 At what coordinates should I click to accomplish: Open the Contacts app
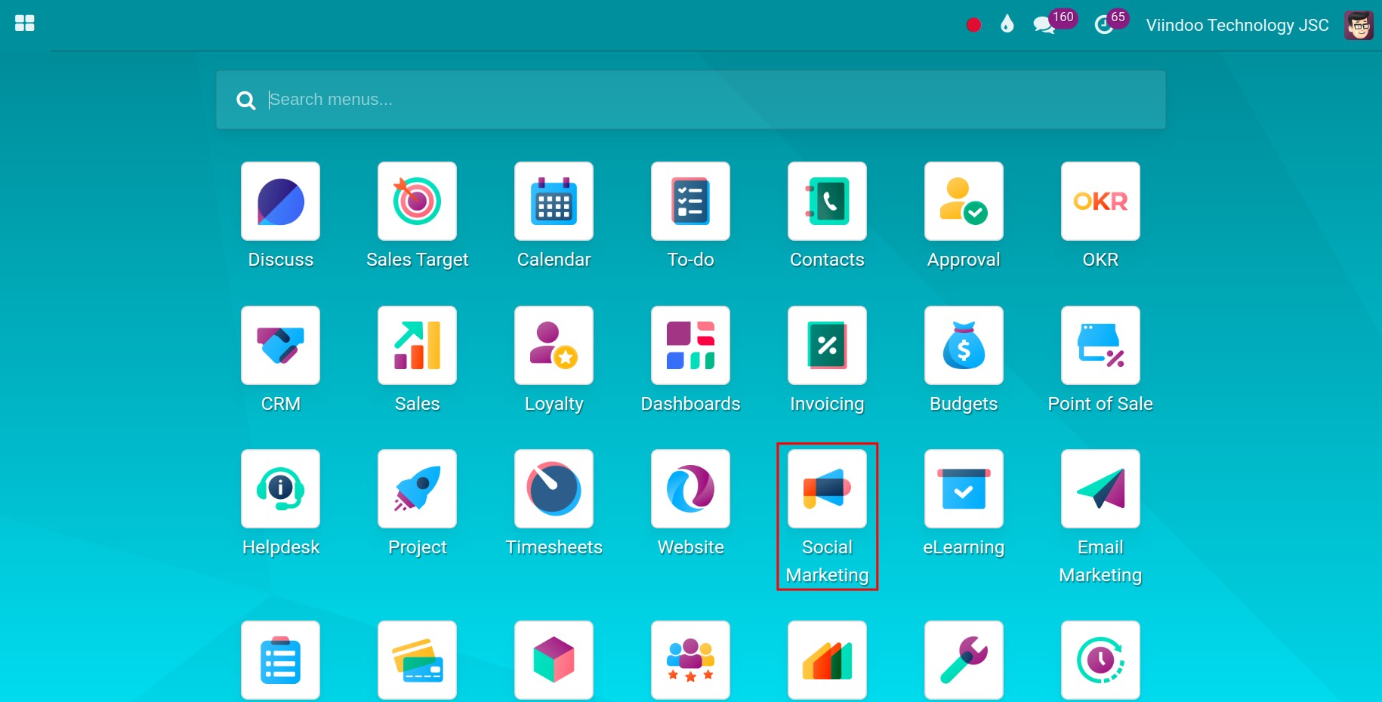click(x=827, y=202)
